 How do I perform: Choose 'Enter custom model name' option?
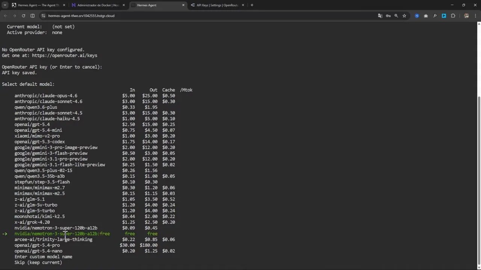pos(43,257)
